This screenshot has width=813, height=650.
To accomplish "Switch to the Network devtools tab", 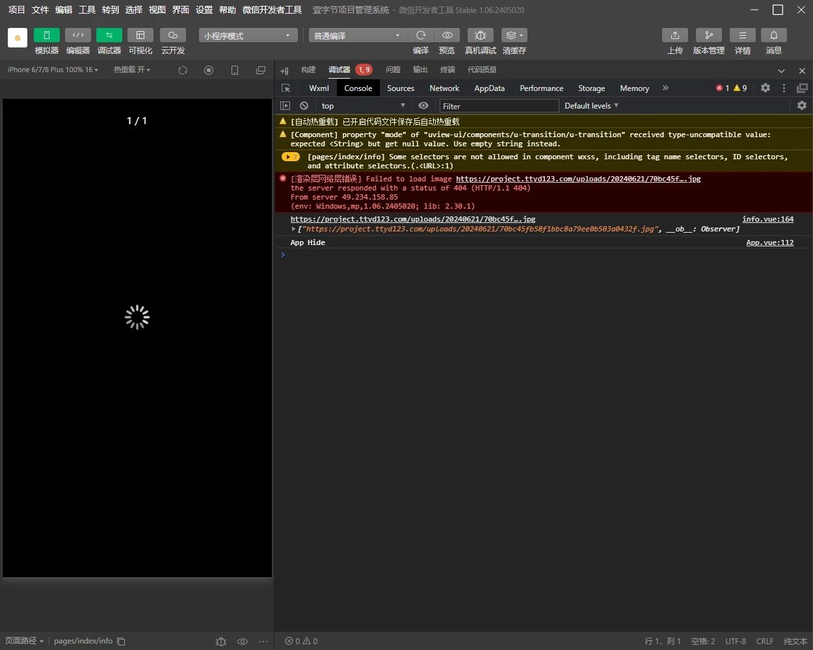I will (x=444, y=88).
